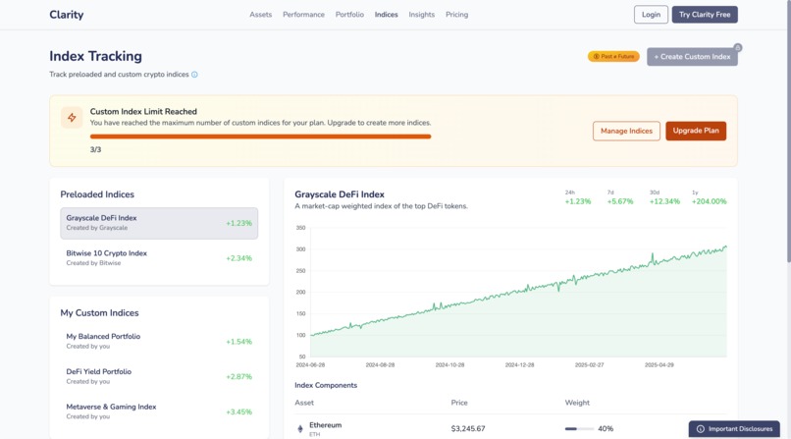Click the 7d +5.67% stat
791x439 pixels.
coord(620,197)
